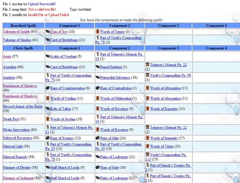Screen dimensions: 240x183
Task: Open the Words of Asylum component link
Action: point(62,119)
